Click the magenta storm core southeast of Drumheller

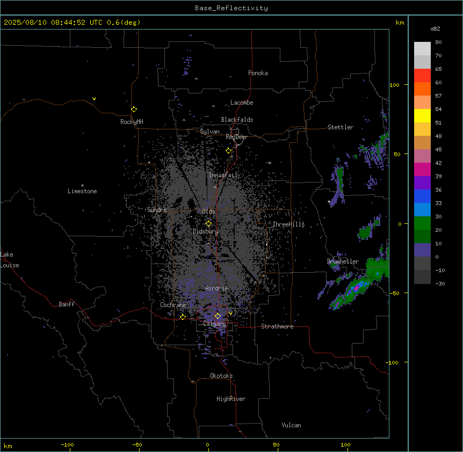[357, 287]
